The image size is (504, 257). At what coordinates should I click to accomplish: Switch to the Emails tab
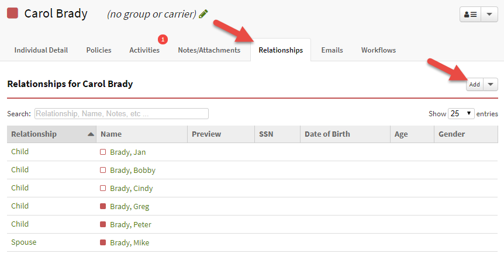(x=332, y=50)
